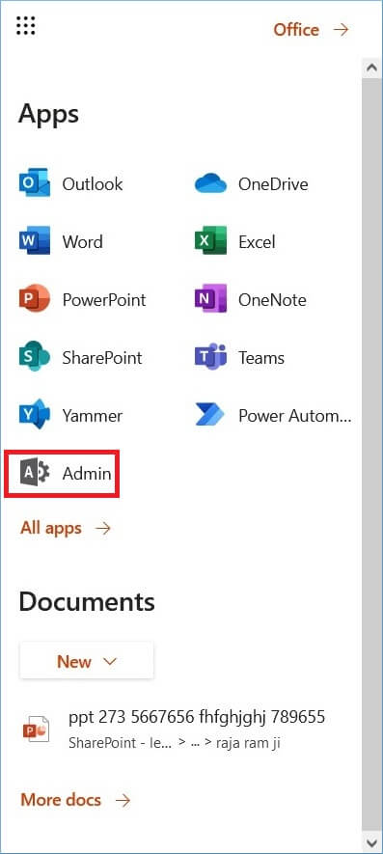The height and width of the screenshot is (854, 383).
Task: Select the Excel label text
Action: (257, 242)
